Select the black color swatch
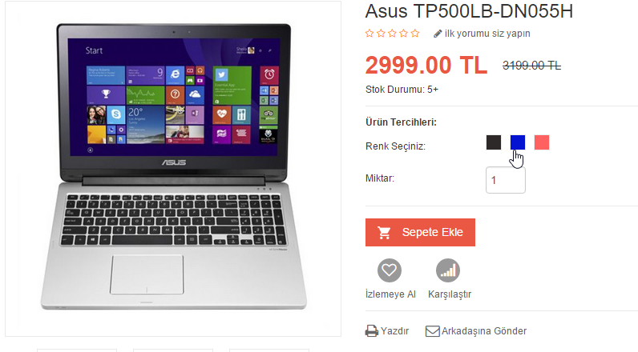 [494, 142]
